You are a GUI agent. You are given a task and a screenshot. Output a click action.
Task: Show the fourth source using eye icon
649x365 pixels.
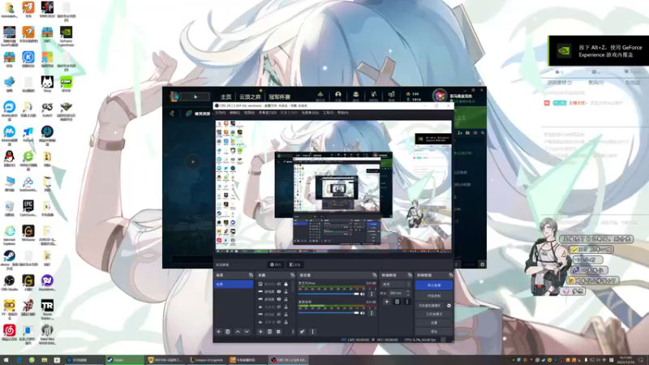coord(278,307)
